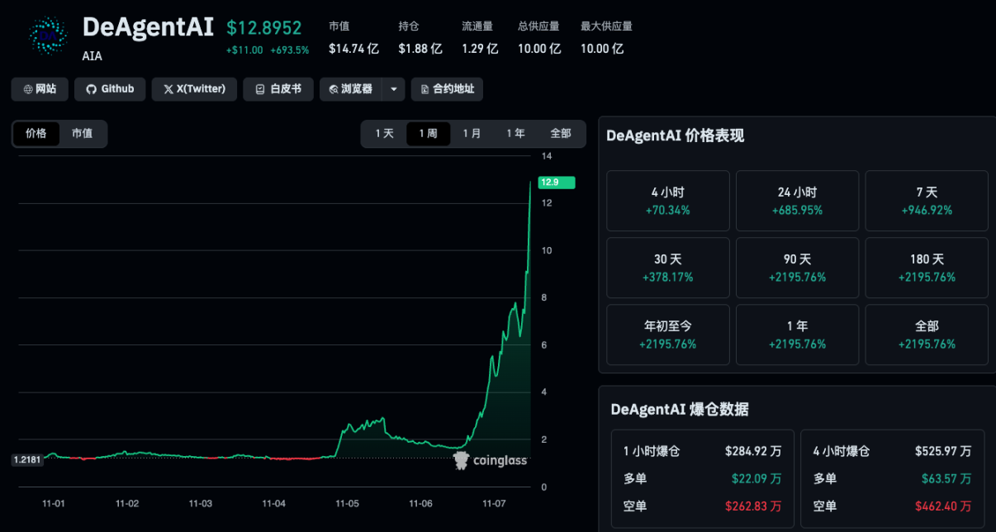
Task: Click the 7 天 +946.92% performance card
Action: point(927,201)
